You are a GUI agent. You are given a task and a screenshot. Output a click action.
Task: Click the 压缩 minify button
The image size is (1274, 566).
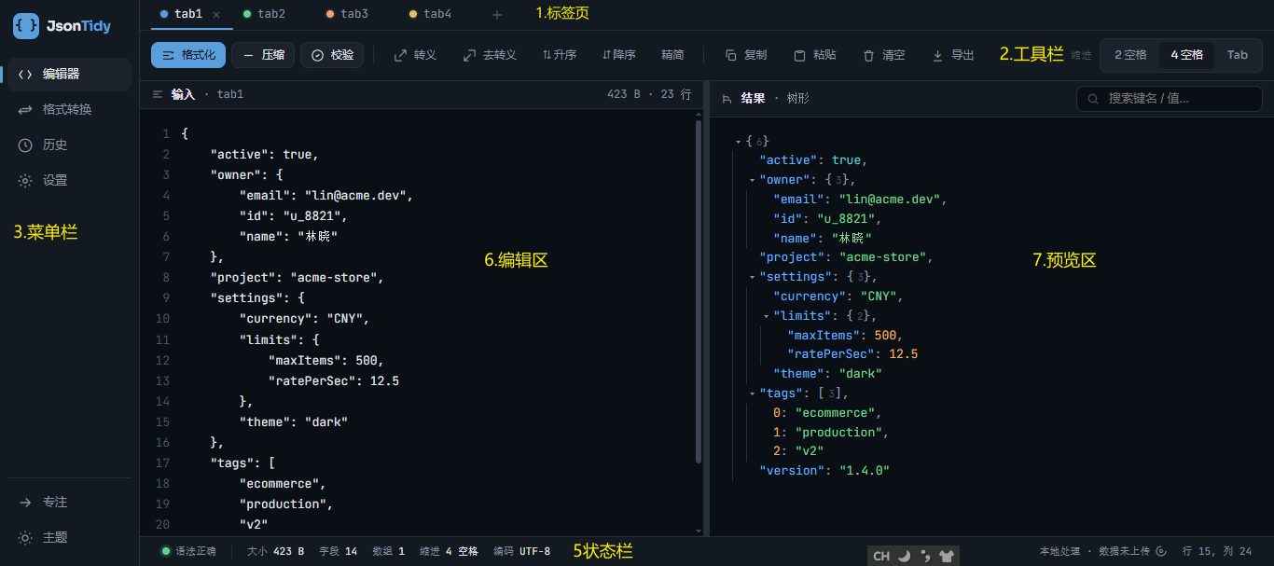coord(263,55)
